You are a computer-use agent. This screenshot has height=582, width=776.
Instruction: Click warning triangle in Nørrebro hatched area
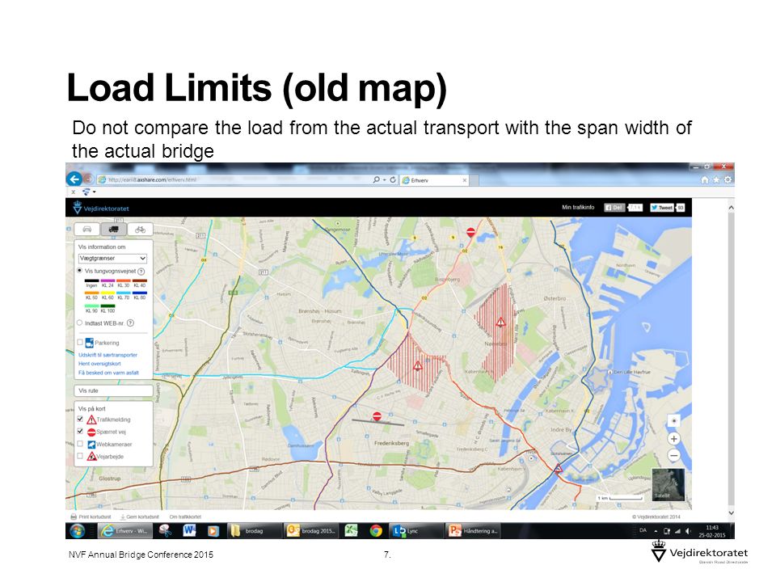coord(501,323)
